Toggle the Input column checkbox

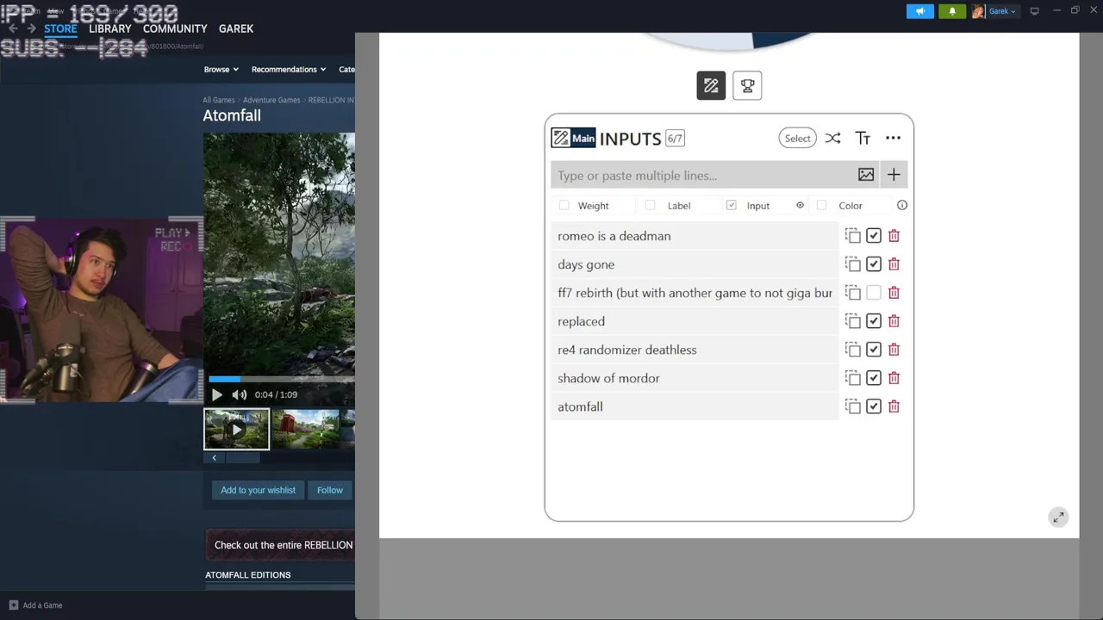pos(731,205)
